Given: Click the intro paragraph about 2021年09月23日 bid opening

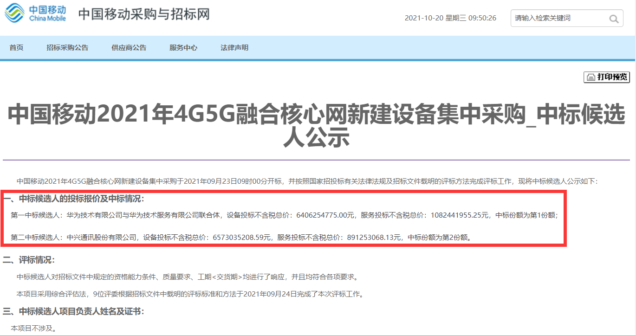Looking at the screenshot, I should point(308,181).
